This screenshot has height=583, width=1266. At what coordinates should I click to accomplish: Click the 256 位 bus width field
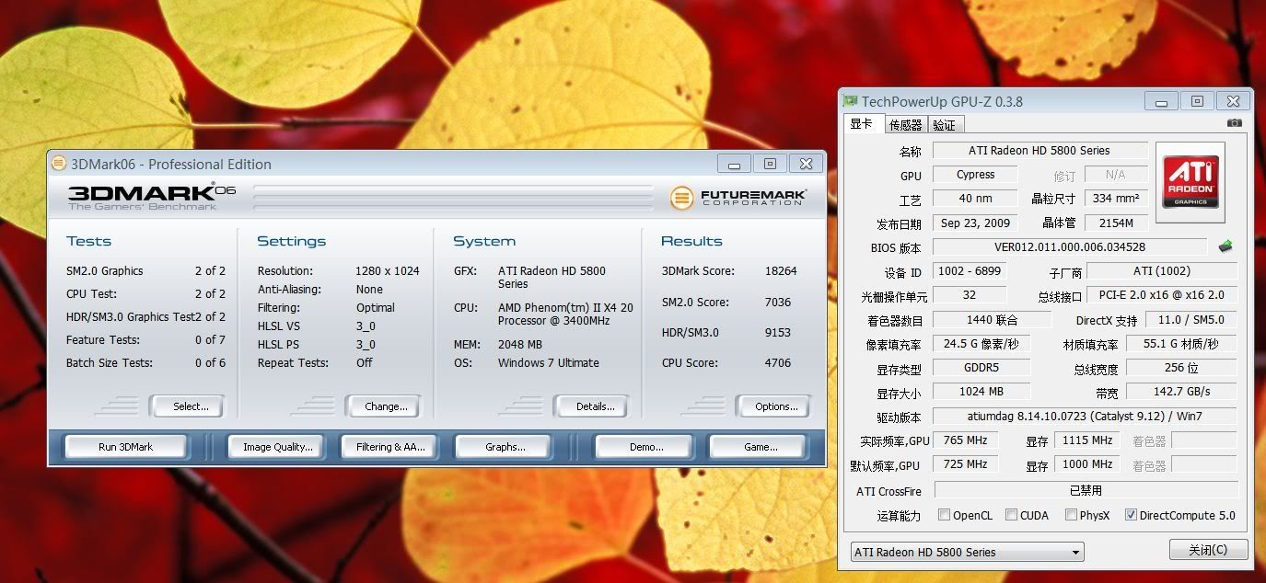click(x=1182, y=368)
